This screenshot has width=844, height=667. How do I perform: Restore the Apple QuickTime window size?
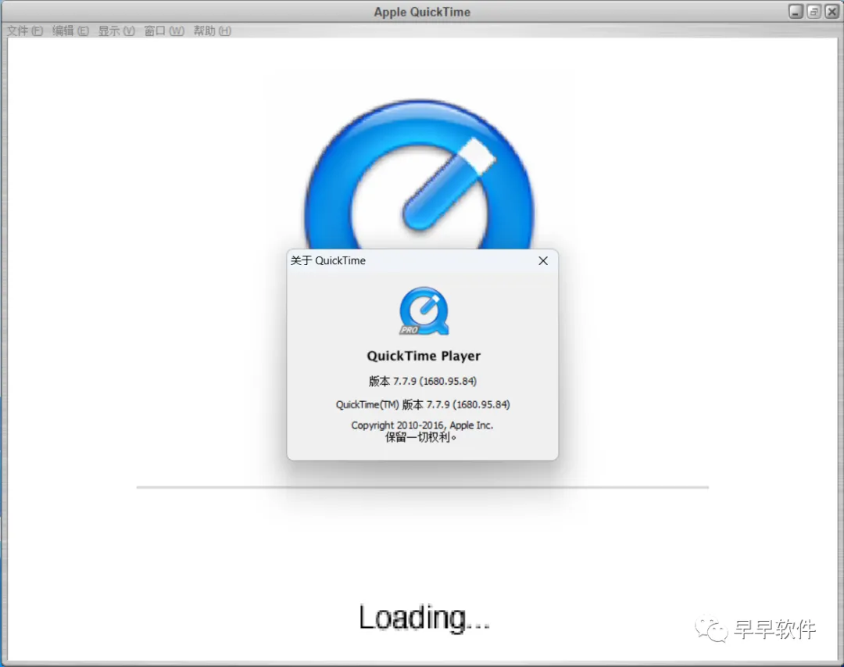coord(814,11)
